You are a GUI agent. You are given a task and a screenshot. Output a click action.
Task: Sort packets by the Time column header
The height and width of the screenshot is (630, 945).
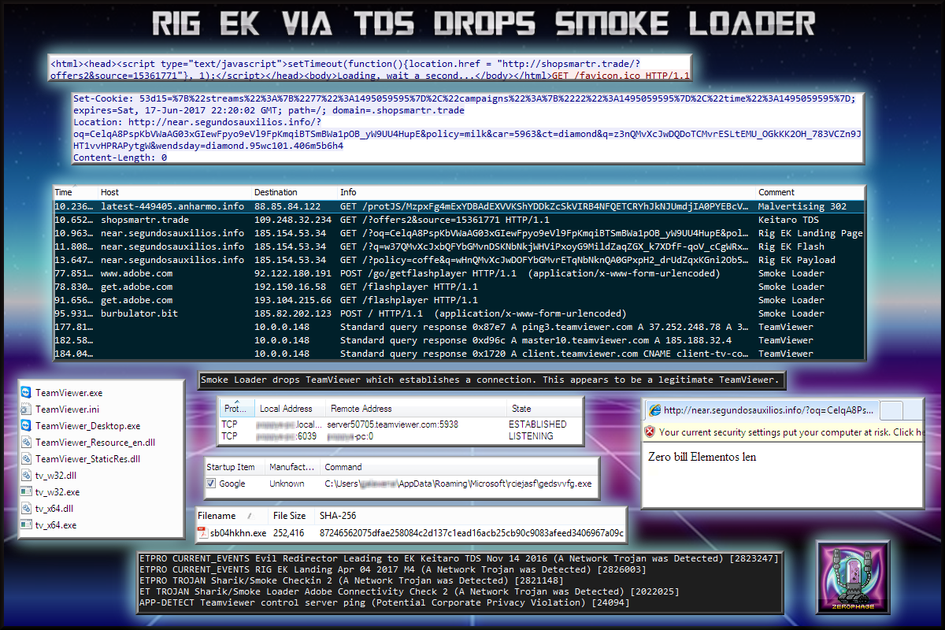click(64, 192)
